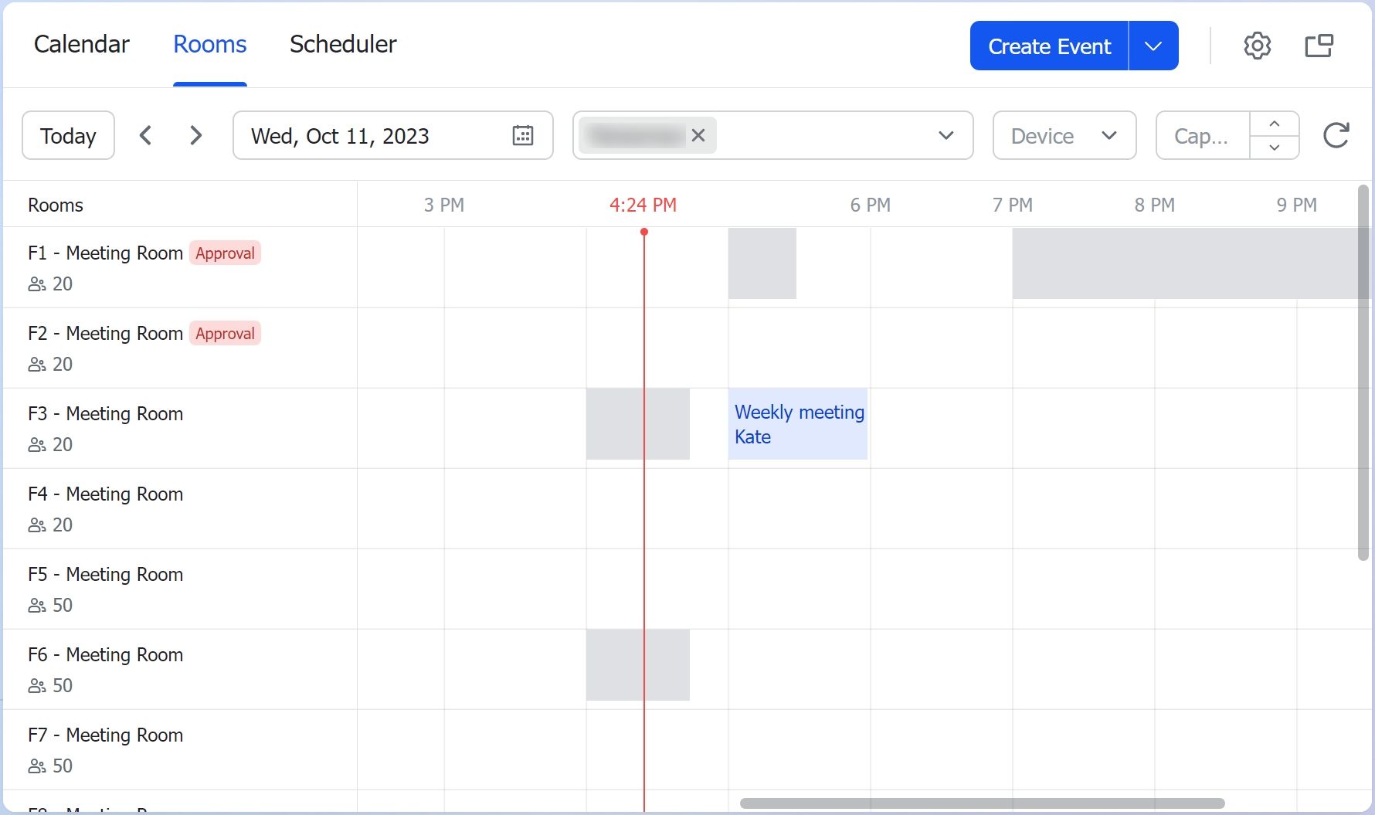This screenshot has height=815, width=1375.
Task: Open the settings gear
Action: click(x=1257, y=46)
